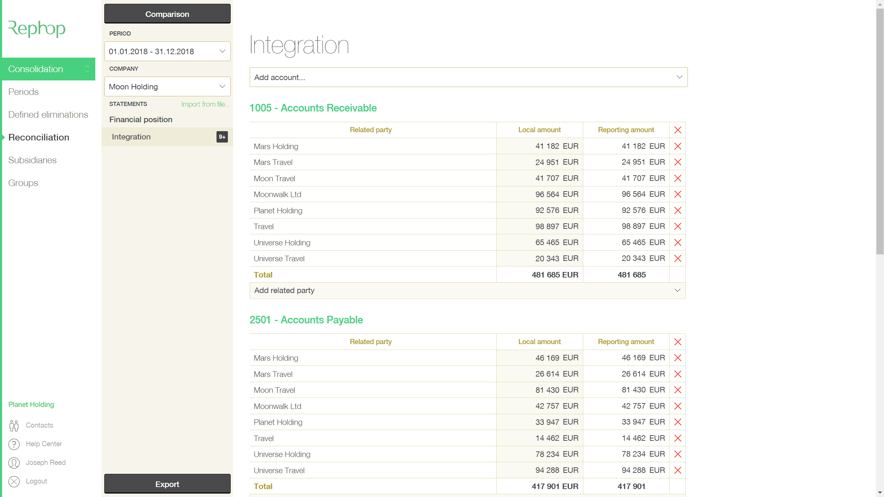Open Contacts via the people icon

(x=14, y=425)
